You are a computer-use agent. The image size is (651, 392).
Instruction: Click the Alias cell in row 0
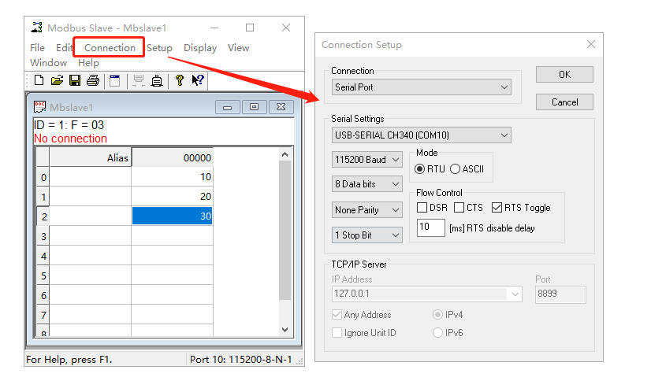(x=90, y=176)
